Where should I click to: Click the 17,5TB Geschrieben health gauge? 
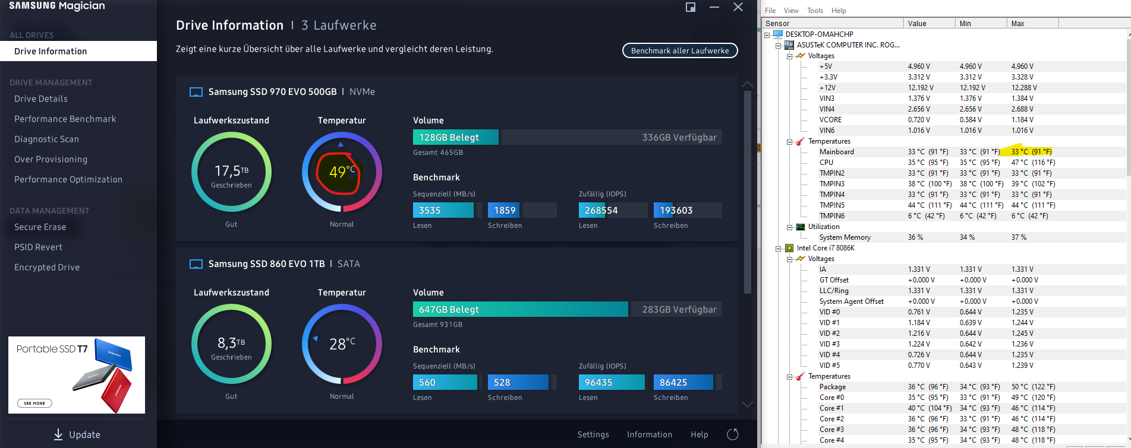(x=231, y=172)
